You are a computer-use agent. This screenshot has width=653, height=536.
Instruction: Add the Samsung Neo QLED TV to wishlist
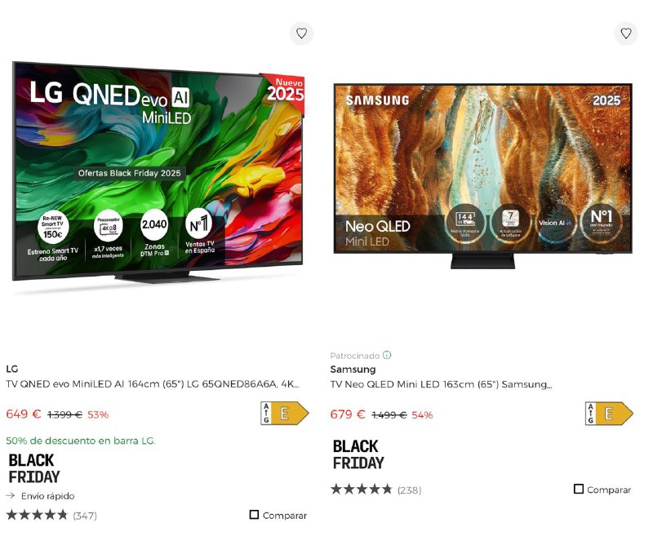click(626, 33)
